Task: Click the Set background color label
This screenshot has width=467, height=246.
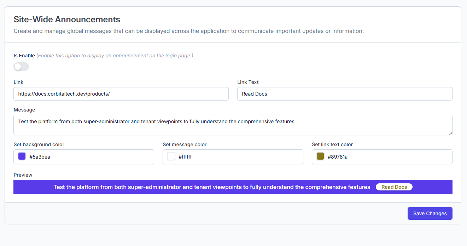Action: click(x=39, y=144)
